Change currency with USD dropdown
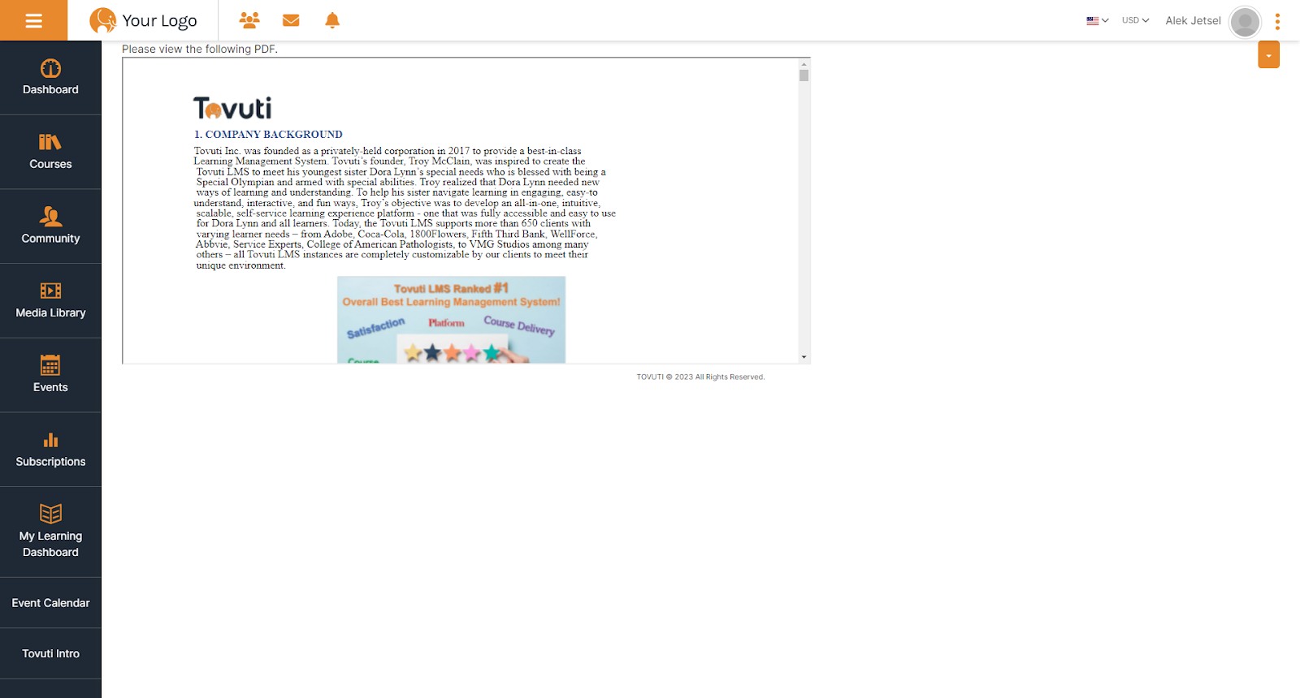1300x698 pixels. 1135,20
